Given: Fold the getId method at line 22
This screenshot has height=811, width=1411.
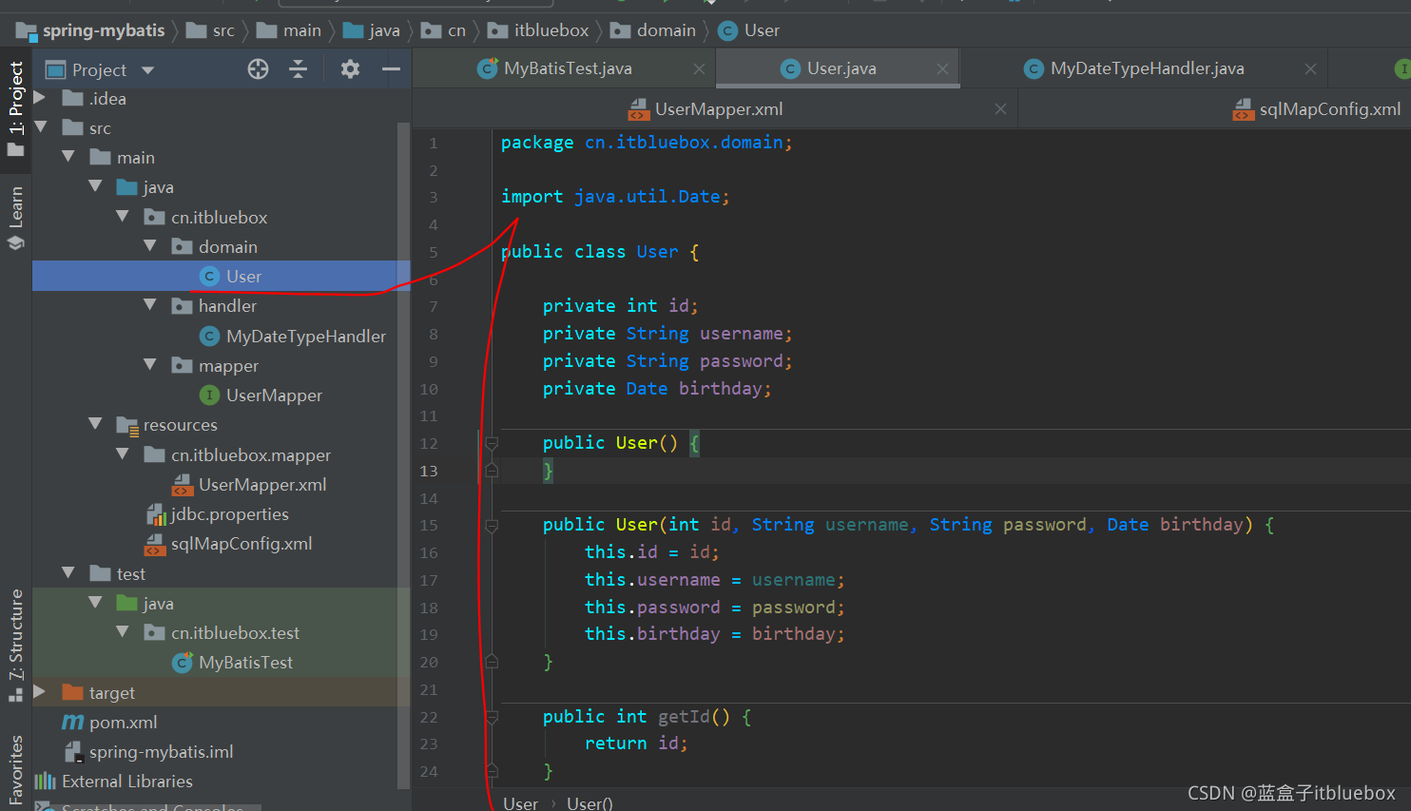Looking at the screenshot, I should (x=492, y=717).
